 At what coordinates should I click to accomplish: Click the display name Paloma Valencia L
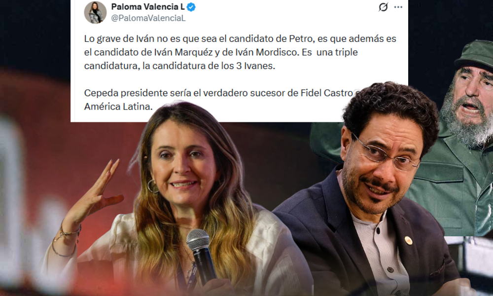click(148, 6)
